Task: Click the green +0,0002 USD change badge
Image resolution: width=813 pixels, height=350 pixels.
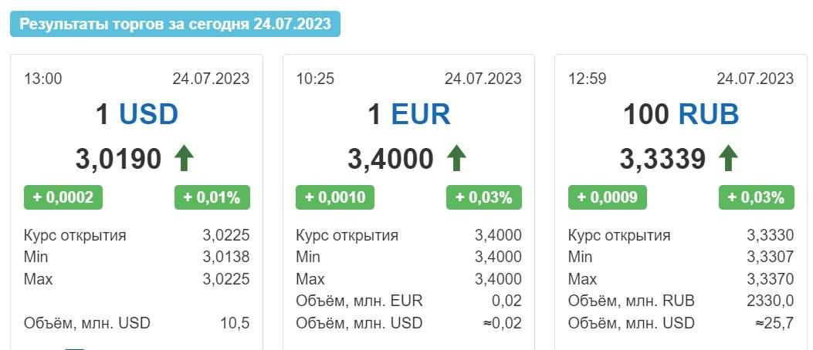Action: tap(63, 197)
